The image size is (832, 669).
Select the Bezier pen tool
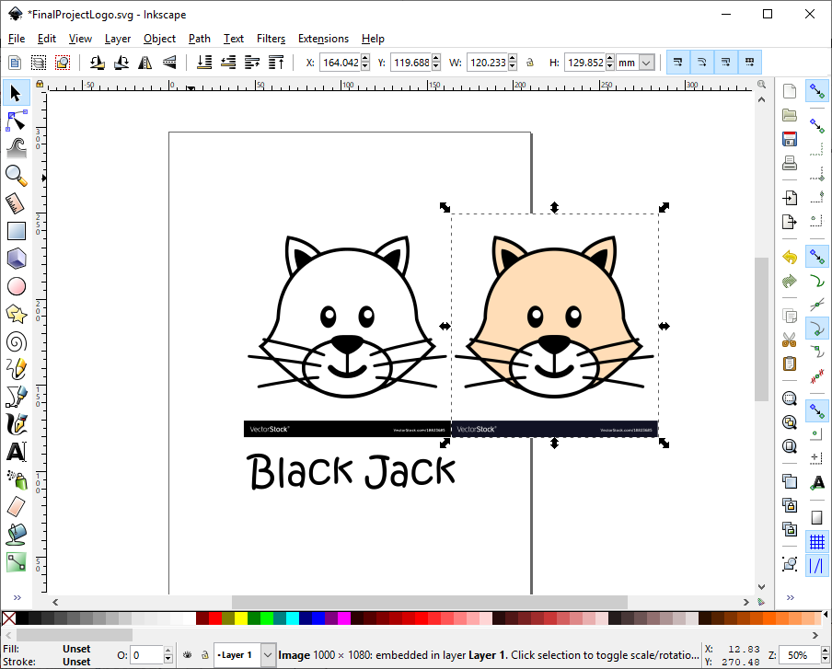click(x=16, y=397)
